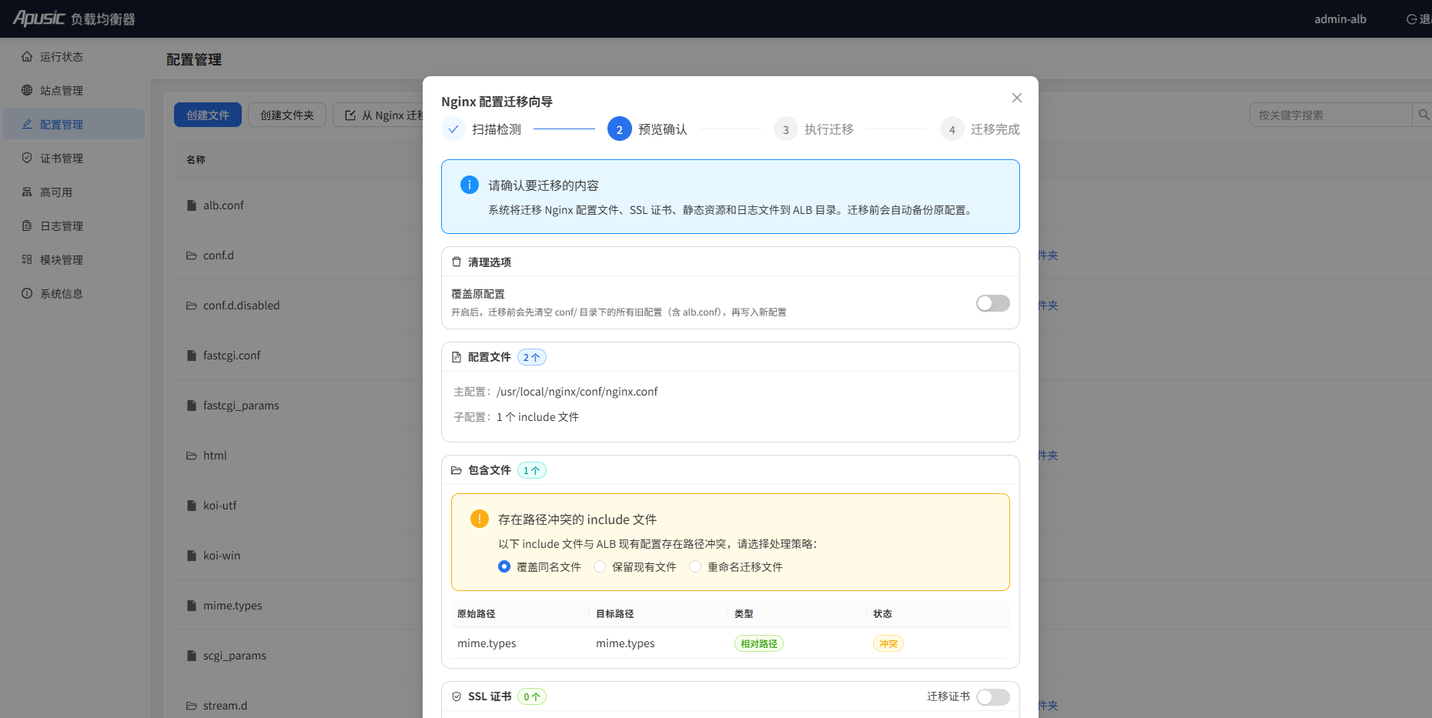Close the Nginx migration wizard dialog
This screenshot has width=1432, height=718.
pos(1017,98)
